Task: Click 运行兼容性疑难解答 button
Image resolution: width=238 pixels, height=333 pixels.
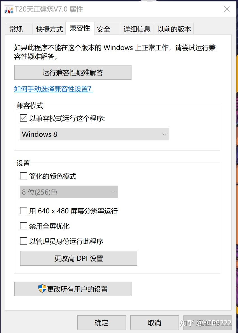Action: coord(73,72)
